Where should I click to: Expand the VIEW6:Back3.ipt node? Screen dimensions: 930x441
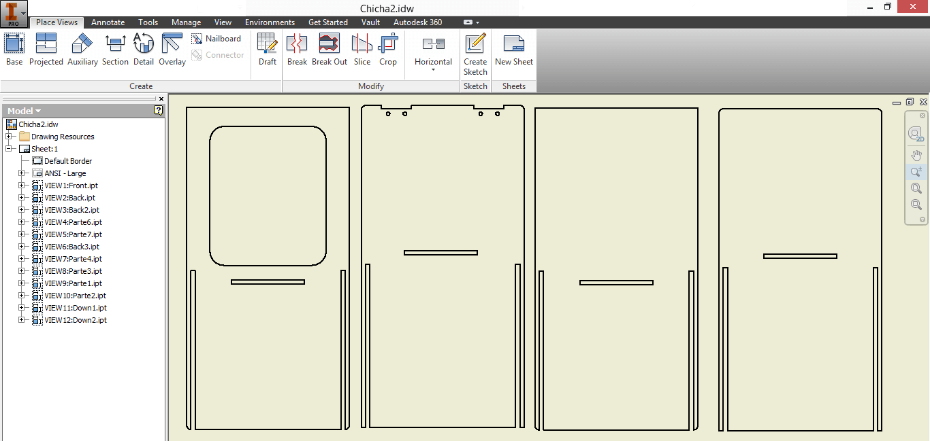22,247
